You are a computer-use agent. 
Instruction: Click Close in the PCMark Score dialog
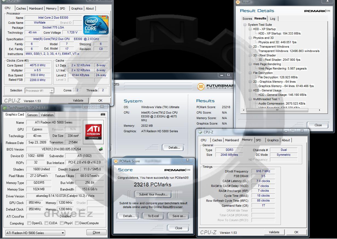pos(178,228)
